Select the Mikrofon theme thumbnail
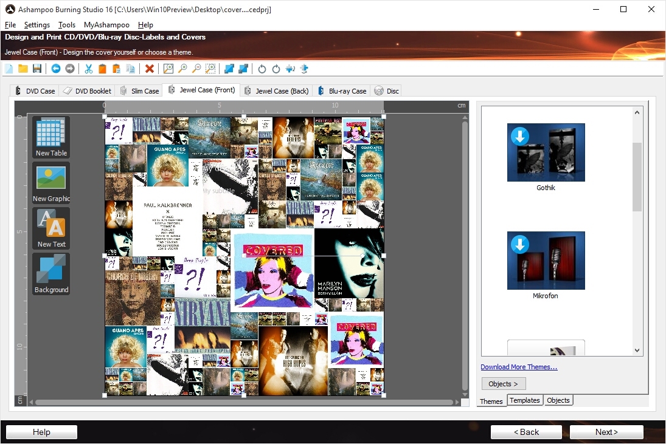 pos(546,261)
